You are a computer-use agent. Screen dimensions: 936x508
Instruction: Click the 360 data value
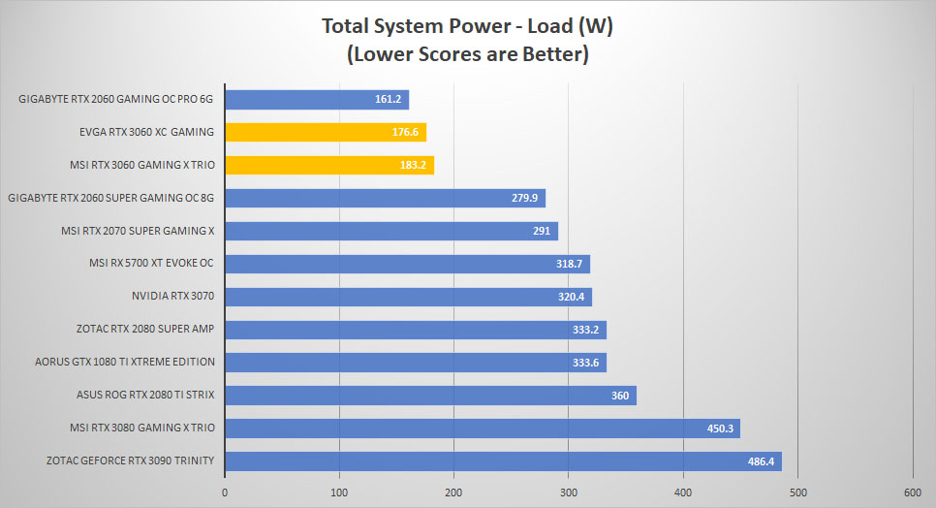(620, 396)
